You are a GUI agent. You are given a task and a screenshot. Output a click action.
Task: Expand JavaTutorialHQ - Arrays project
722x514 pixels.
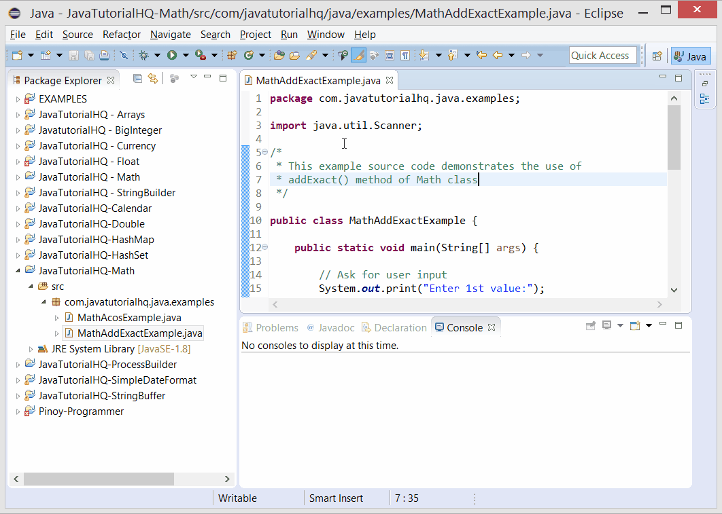pos(18,115)
